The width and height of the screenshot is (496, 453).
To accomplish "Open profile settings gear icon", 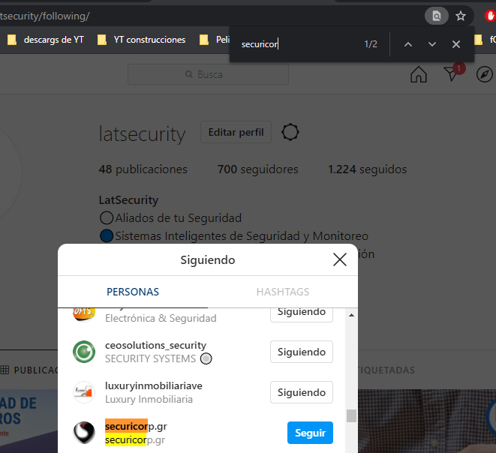I will (290, 132).
